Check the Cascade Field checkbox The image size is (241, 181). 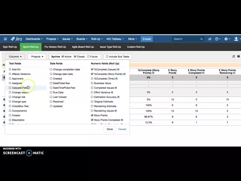pyautogui.click(x=10, y=87)
